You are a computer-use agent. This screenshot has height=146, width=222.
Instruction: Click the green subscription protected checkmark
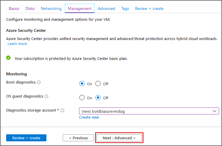[x=8, y=58]
